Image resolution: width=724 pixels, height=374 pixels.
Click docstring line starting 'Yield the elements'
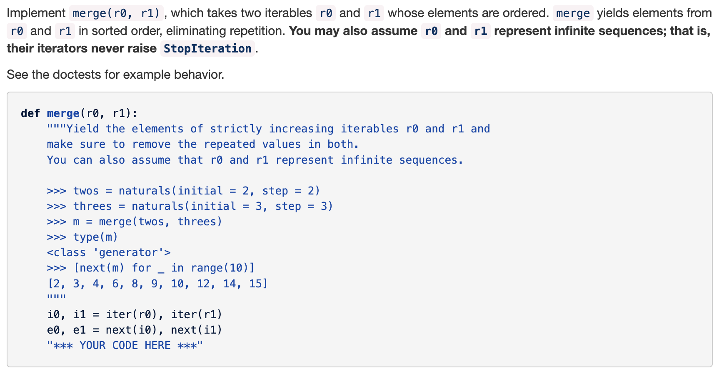[x=268, y=129]
